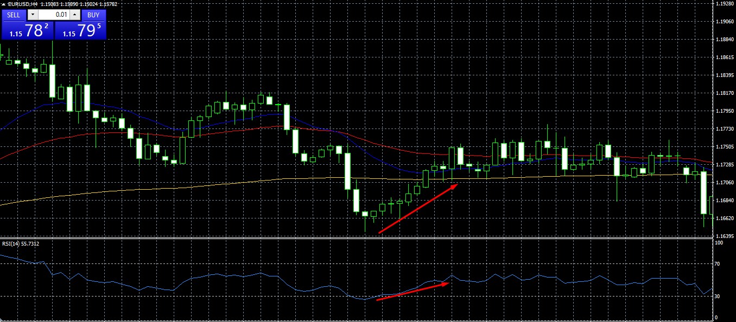Select the EURUSD,H4 chart title text
The height and width of the screenshot is (322, 736).
click(23, 4)
